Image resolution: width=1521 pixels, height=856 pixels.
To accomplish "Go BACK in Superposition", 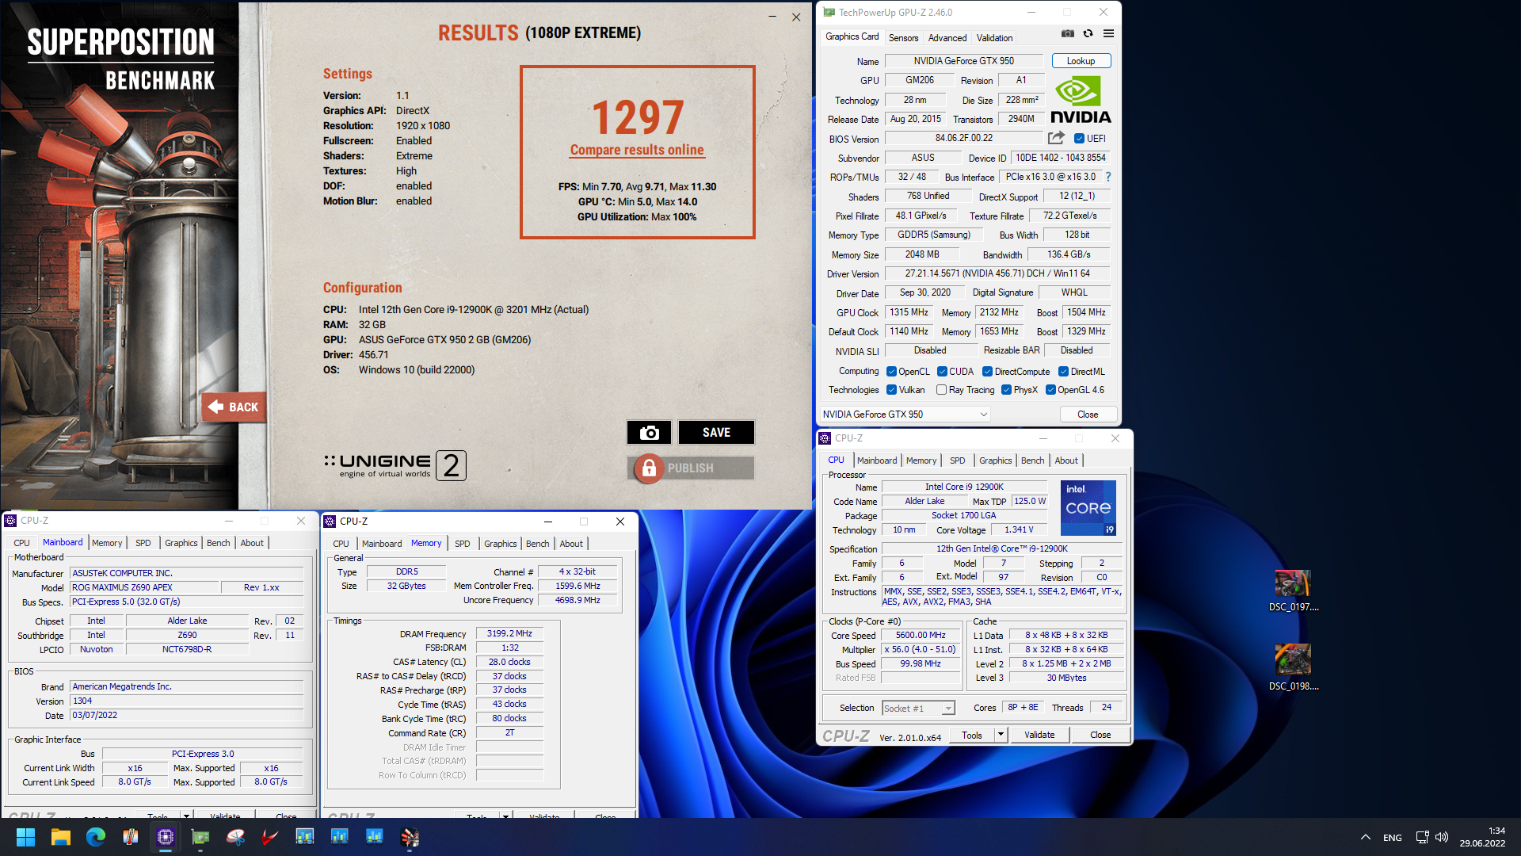I will pyautogui.click(x=233, y=407).
